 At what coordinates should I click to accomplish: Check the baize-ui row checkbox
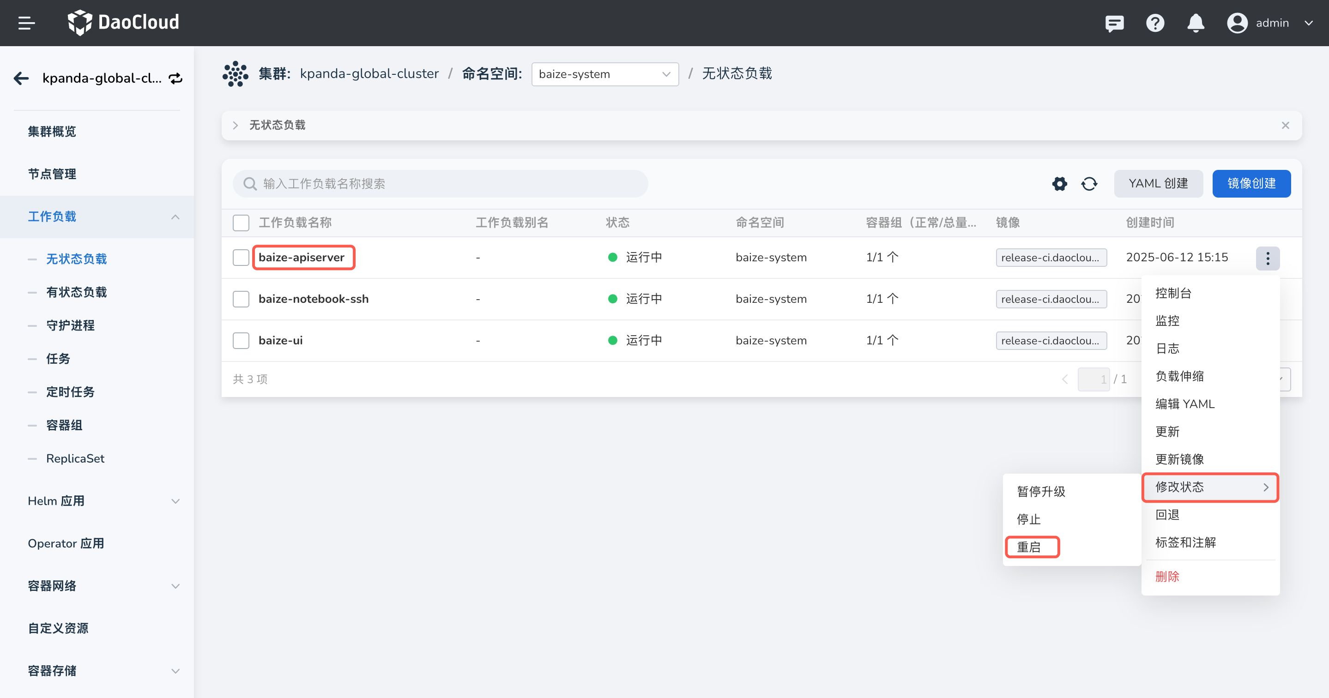click(x=241, y=341)
